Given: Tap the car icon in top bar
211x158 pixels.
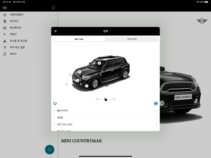Looking at the screenshot, I should [x=5, y=8].
